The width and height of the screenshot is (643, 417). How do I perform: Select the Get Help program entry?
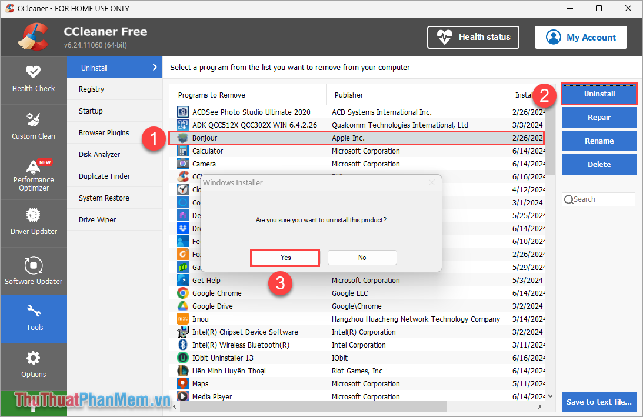pyautogui.click(x=206, y=280)
